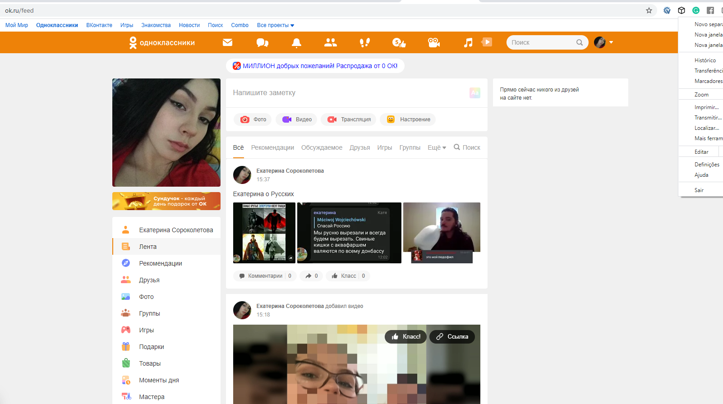Click the Grammarly extension icon

[x=696, y=10]
